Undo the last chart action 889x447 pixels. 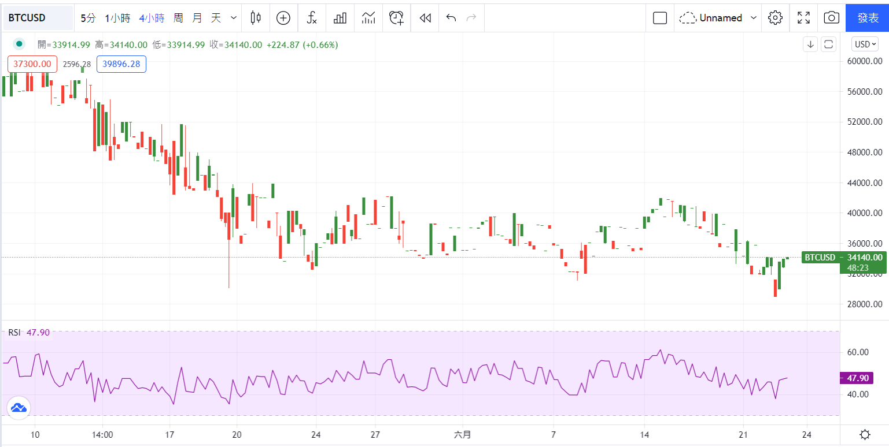point(451,18)
